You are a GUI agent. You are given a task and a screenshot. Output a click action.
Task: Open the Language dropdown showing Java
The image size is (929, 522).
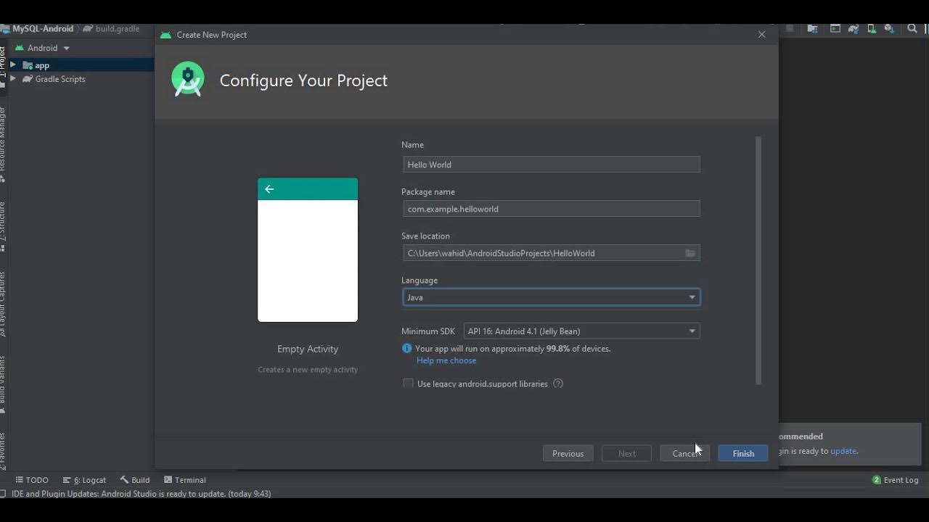click(x=551, y=297)
